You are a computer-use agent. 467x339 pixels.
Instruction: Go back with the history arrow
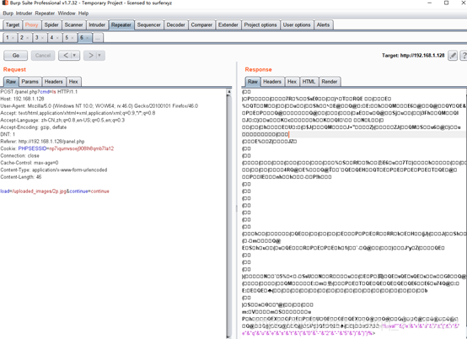pos(66,56)
